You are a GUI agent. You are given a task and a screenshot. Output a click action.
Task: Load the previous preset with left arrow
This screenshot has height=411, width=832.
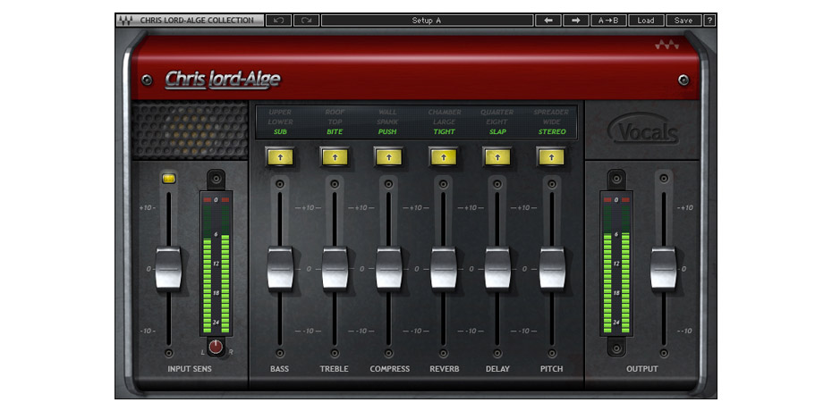click(548, 20)
